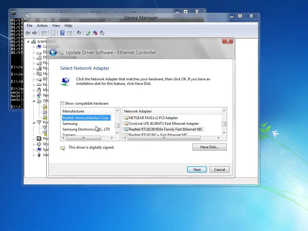Click the OvisLink LFE-8139ATX signed driver icon

click(x=126, y=124)
